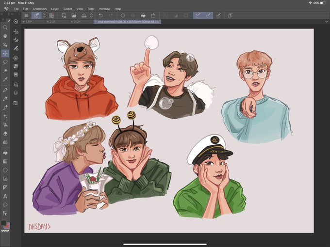Screen dimensions: 330x247
Task: Select the Pencil tool
Action: [5, 98]
